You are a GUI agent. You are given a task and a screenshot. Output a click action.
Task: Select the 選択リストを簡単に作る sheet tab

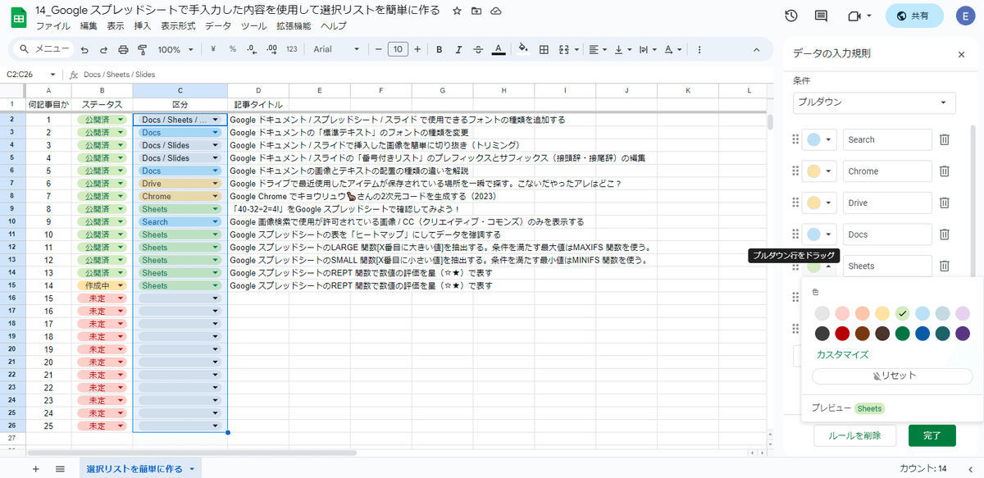(x=140, y=468)
